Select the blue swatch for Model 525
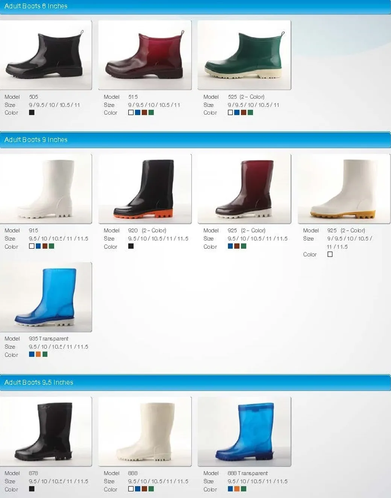Screen dimensions: 391x498 tap(237, 112)
